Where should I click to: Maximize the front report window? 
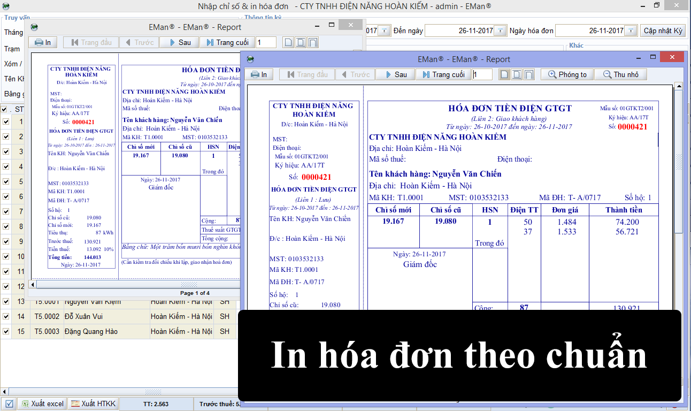click(652, 57)
